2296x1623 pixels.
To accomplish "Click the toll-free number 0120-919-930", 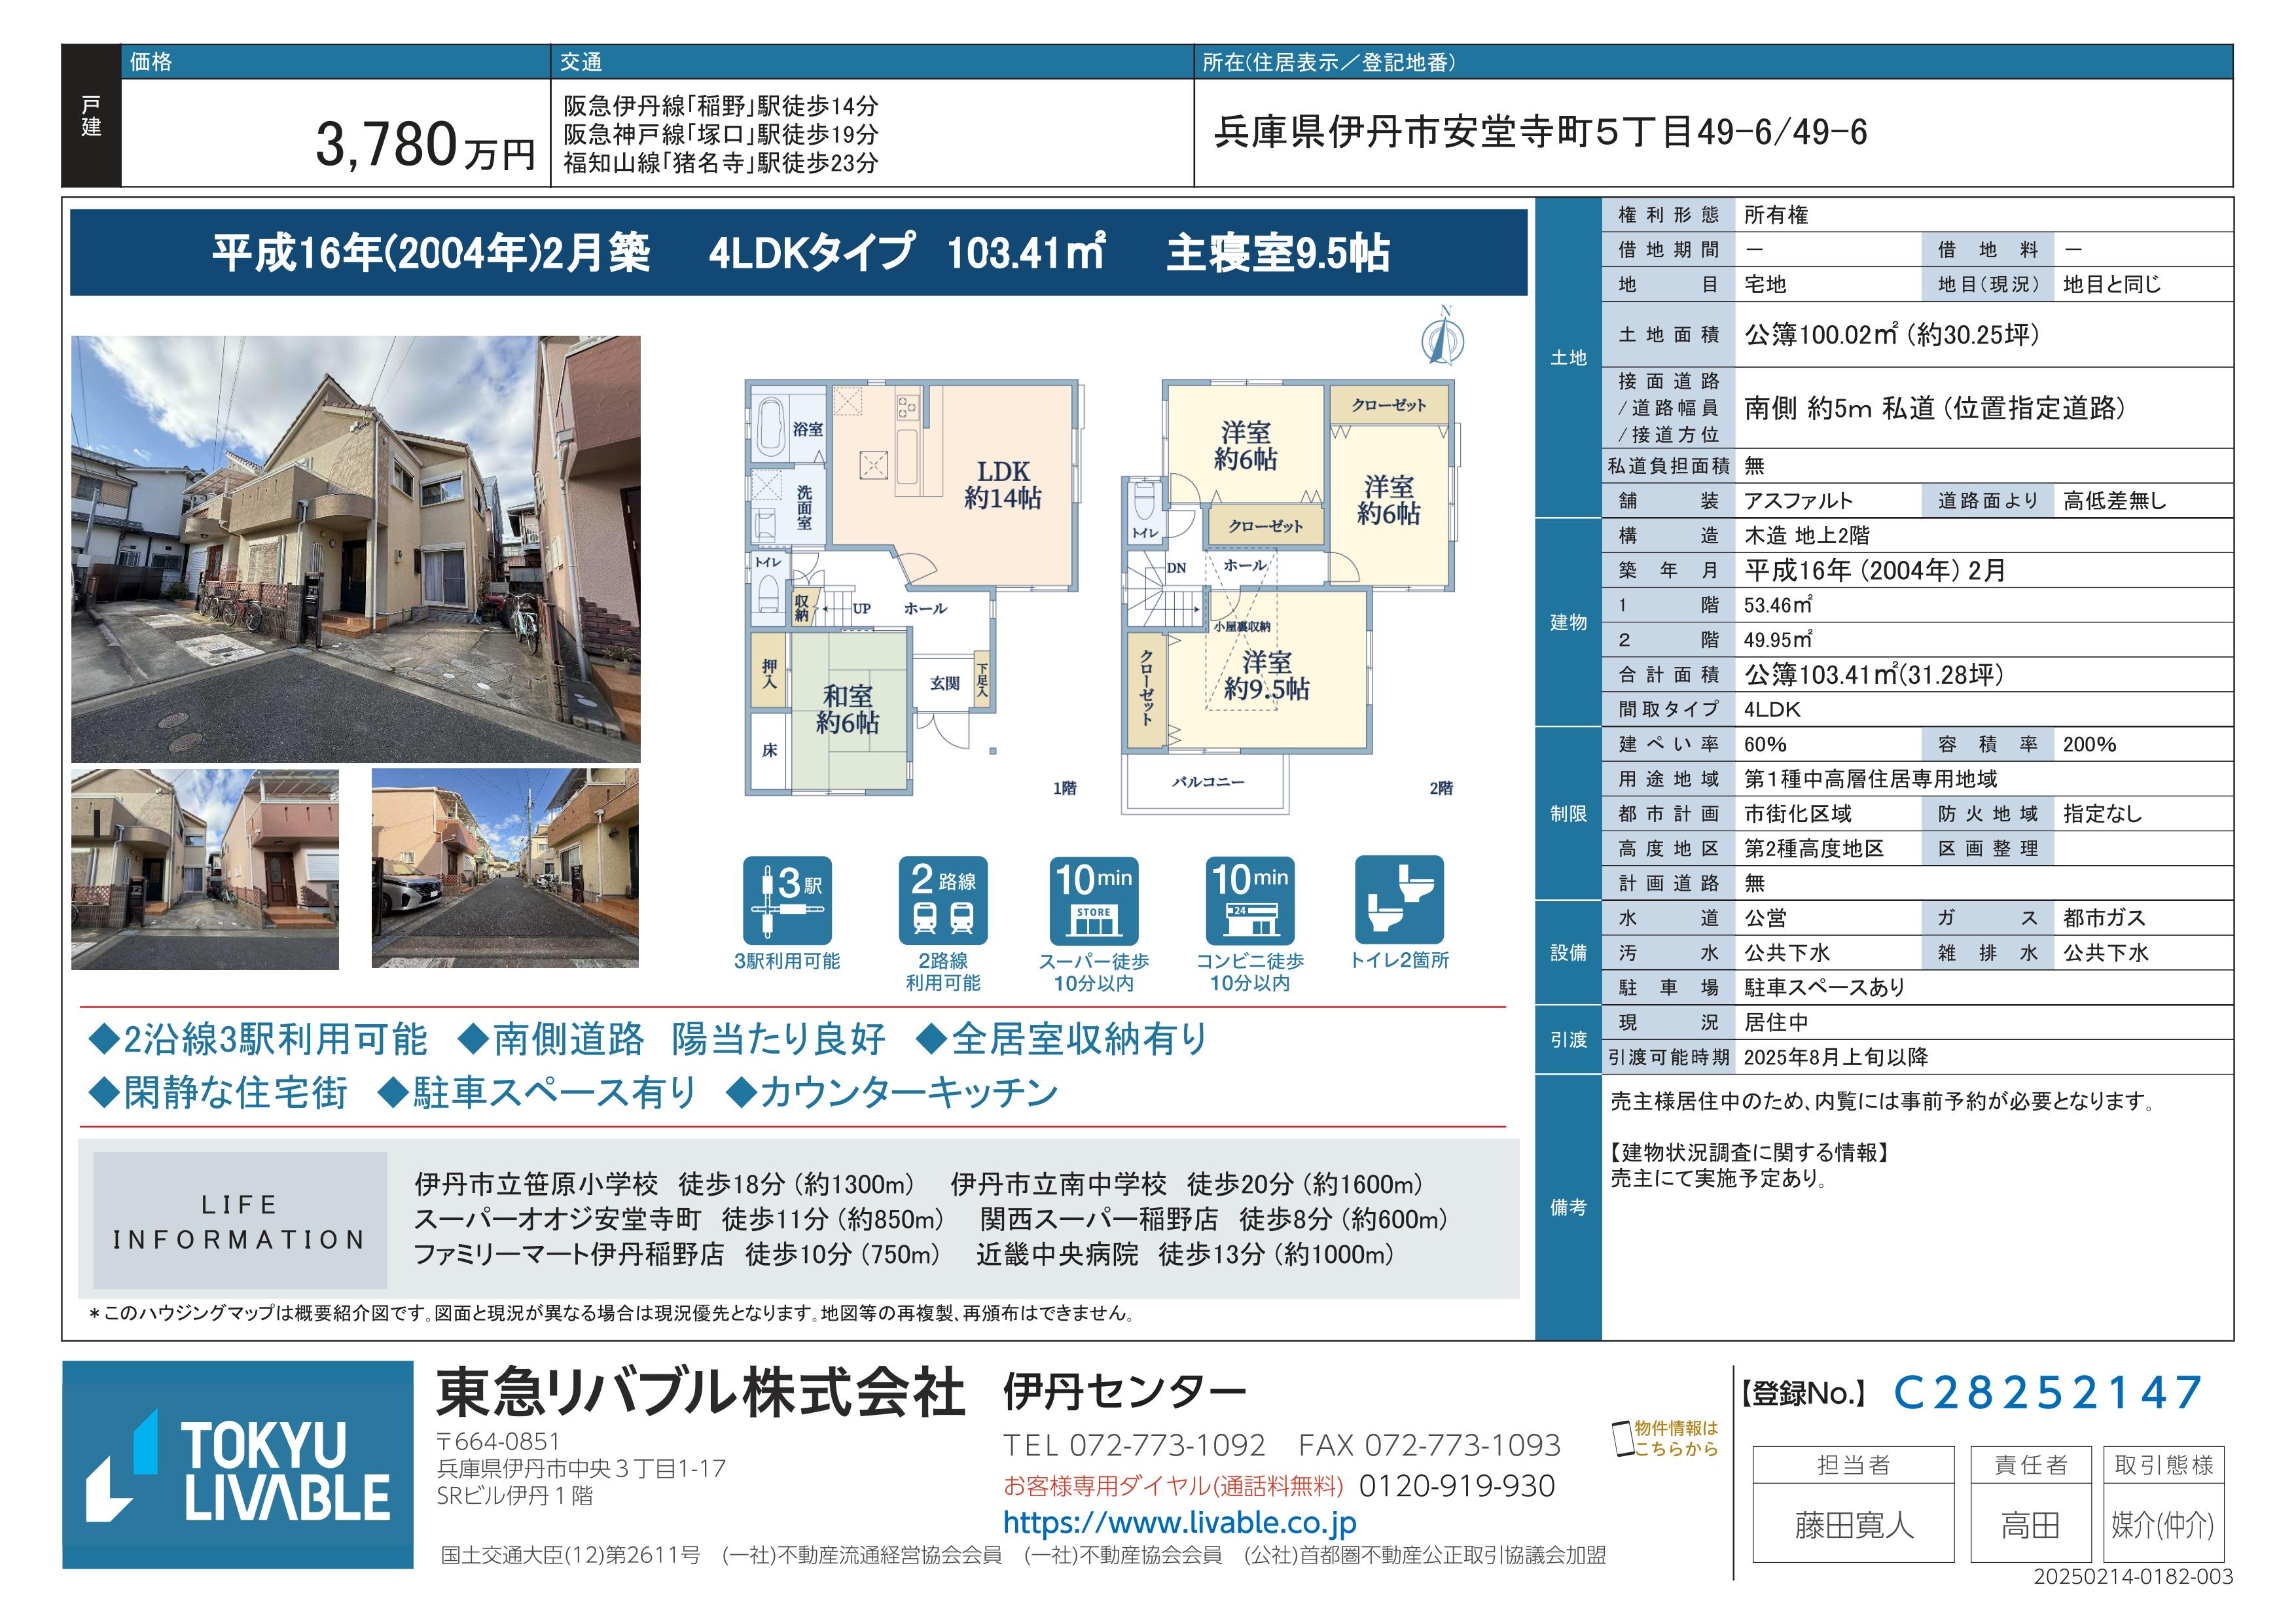I will [x=1456, y=1486].
